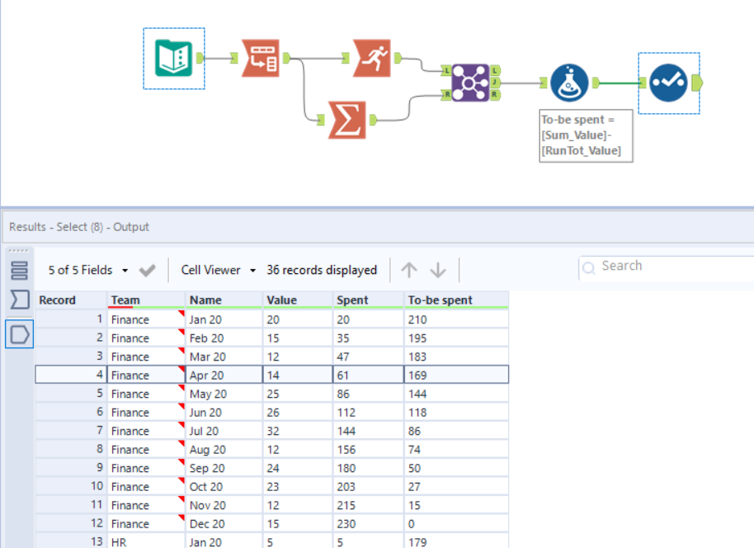Apply field selection checkmark in Results

(x=147, y=271)
